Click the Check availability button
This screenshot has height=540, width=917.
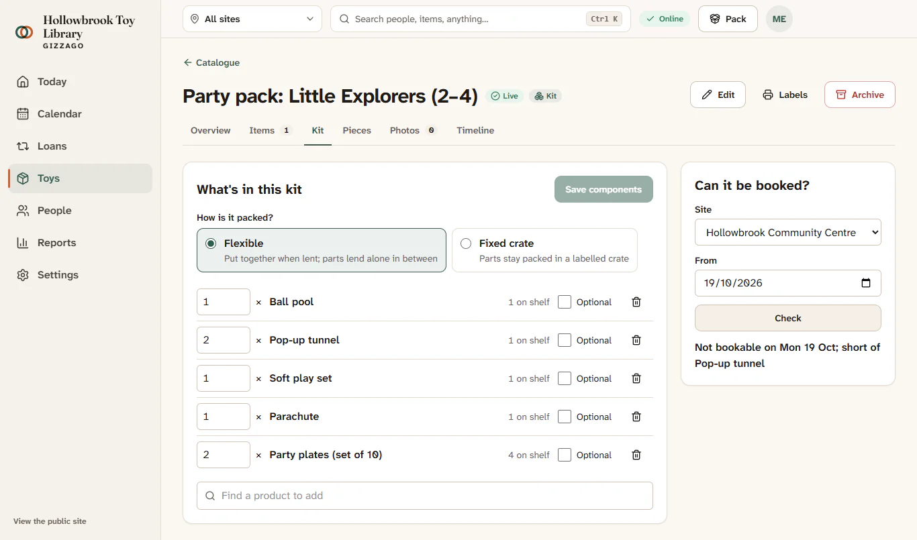(788, 318)
